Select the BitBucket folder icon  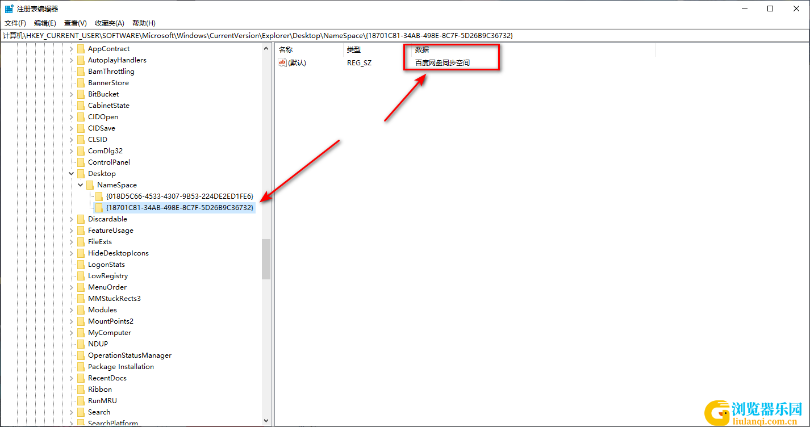pos(81,94)
